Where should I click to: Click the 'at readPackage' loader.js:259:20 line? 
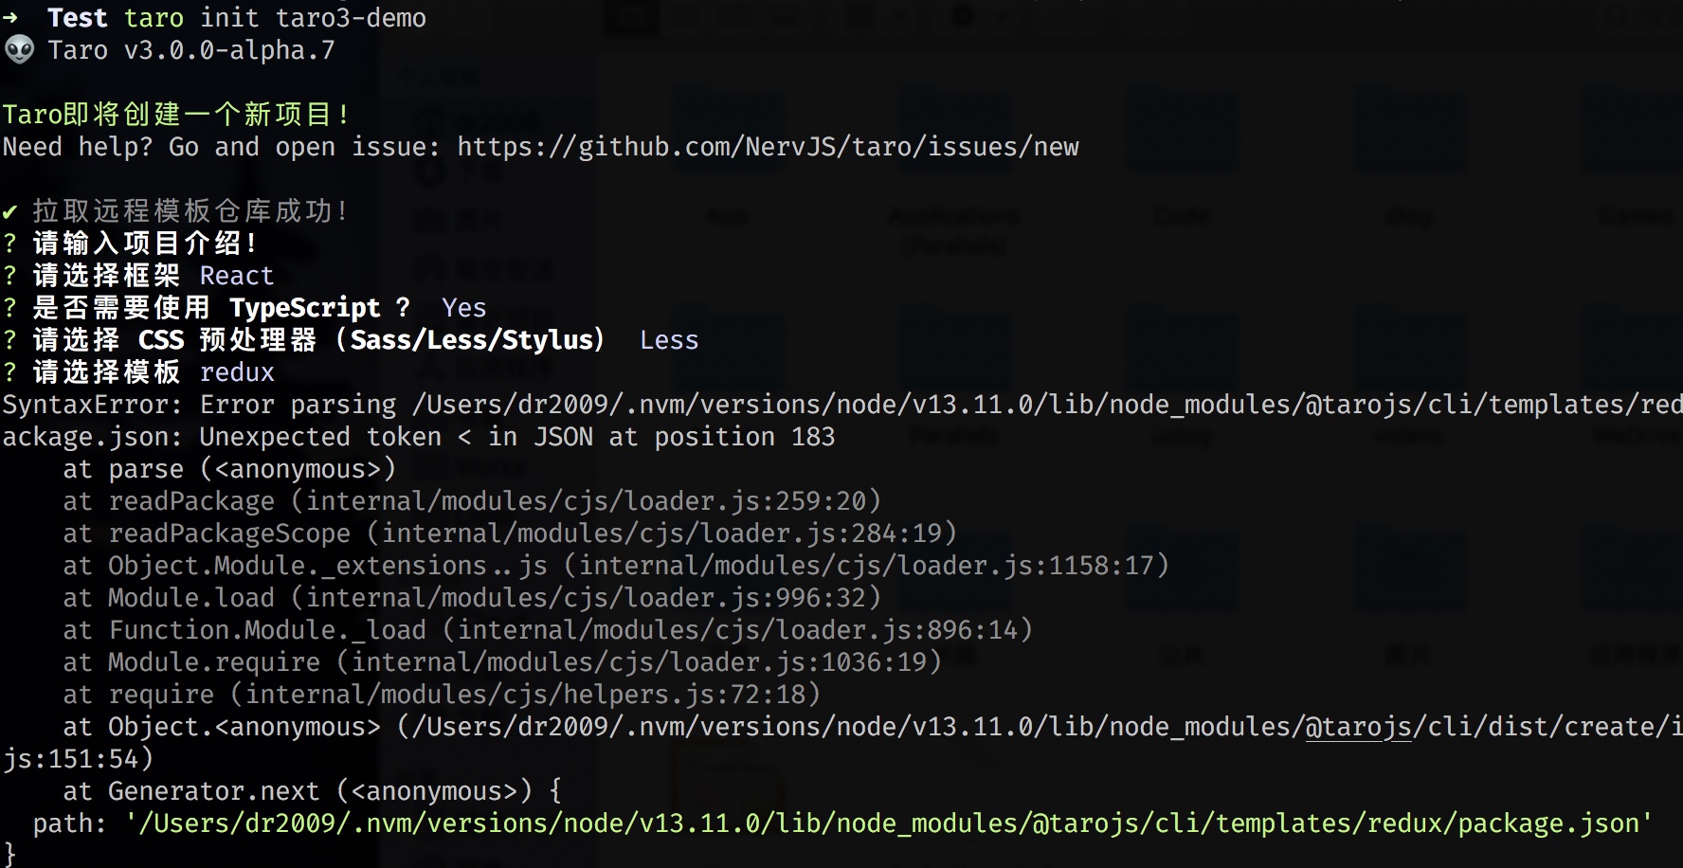pyautogui.click(x=473, y=501)
